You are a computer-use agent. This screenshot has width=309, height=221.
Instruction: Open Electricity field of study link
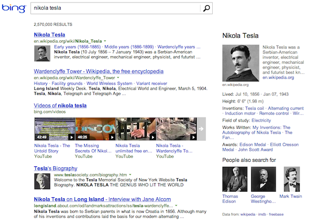pyautogui.click(x=261, y=121)
